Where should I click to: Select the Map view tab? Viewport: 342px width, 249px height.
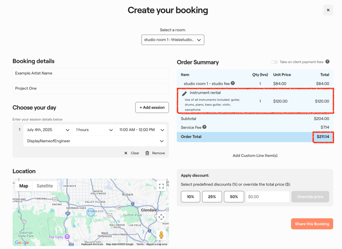click(x=23, y=186)
